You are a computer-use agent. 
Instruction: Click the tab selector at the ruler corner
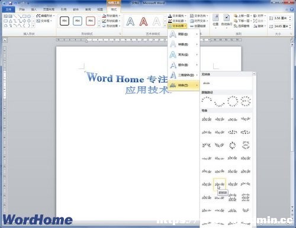coord(5,40)
